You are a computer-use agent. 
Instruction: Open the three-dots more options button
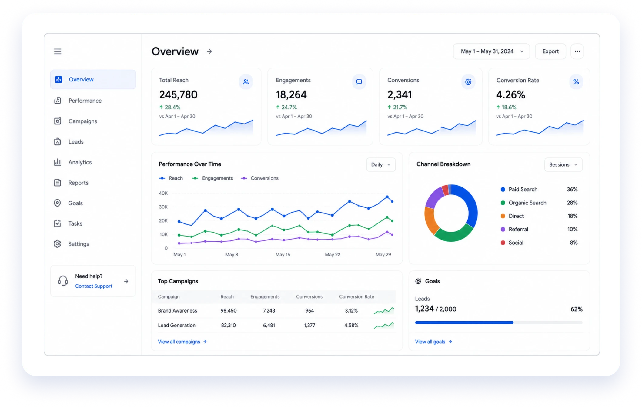coord(577,51)
